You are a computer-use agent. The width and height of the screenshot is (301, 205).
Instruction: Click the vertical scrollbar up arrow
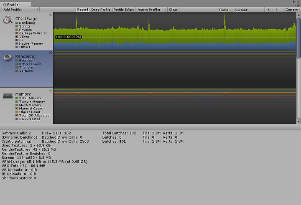click(x=298, y=15)
